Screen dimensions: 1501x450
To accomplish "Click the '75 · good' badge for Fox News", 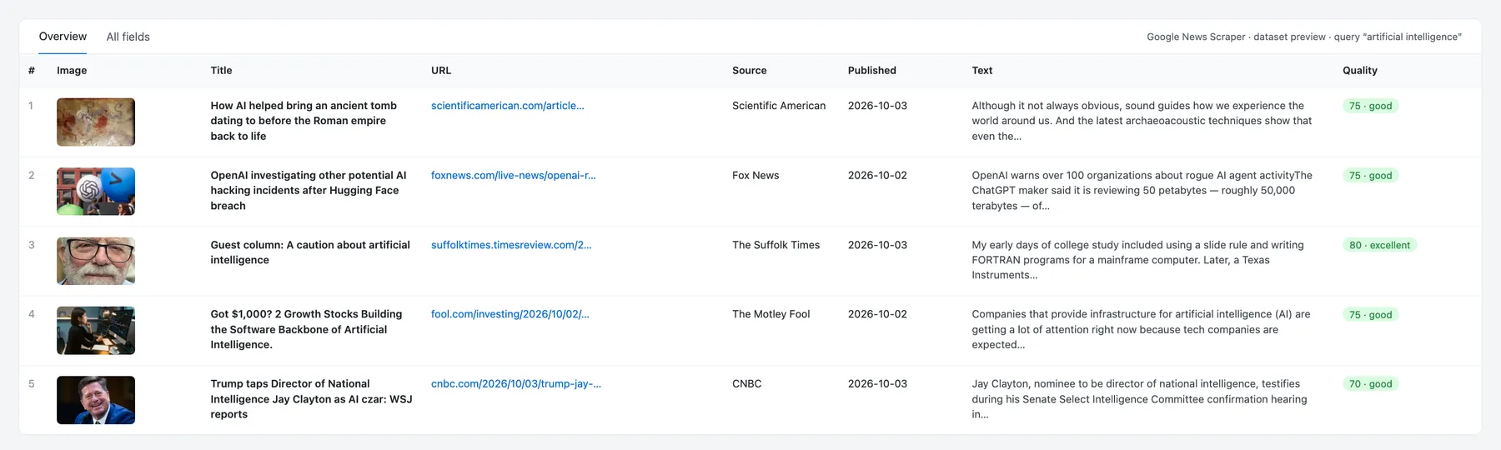I will [x=1371, y=175].
